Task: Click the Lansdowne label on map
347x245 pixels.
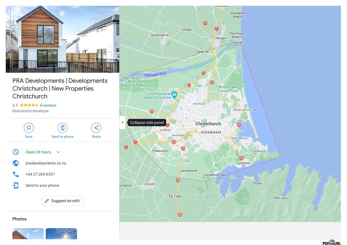Action: tap(188, 171)
